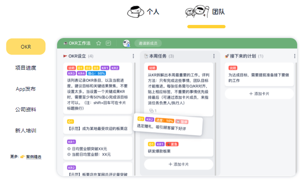Open the OKR description card text
The width and height of the screenshot is (307, 186).
pyautogui.click(x=97, y=94)
